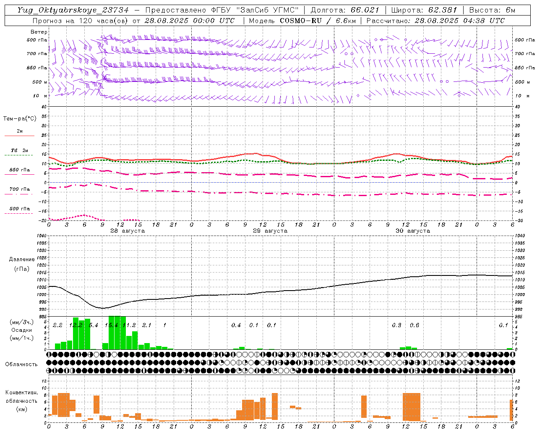Click the 29 августа date label

270,231
